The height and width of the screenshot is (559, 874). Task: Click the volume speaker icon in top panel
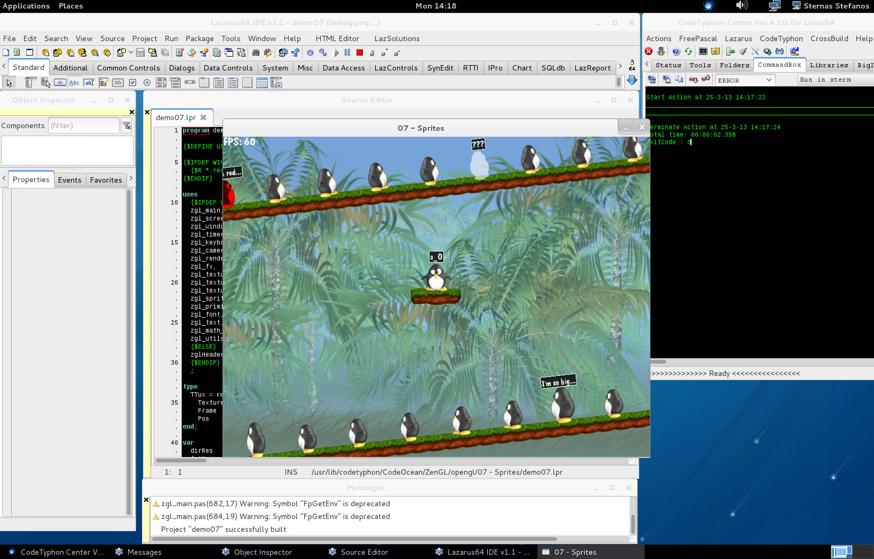(x=742, y=5)
